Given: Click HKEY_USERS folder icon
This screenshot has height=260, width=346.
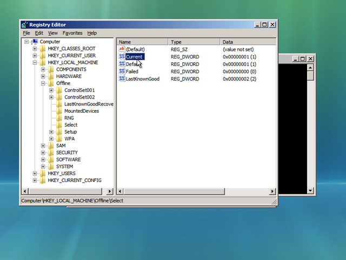Looking at the screenshot, I should click(43, 173).
